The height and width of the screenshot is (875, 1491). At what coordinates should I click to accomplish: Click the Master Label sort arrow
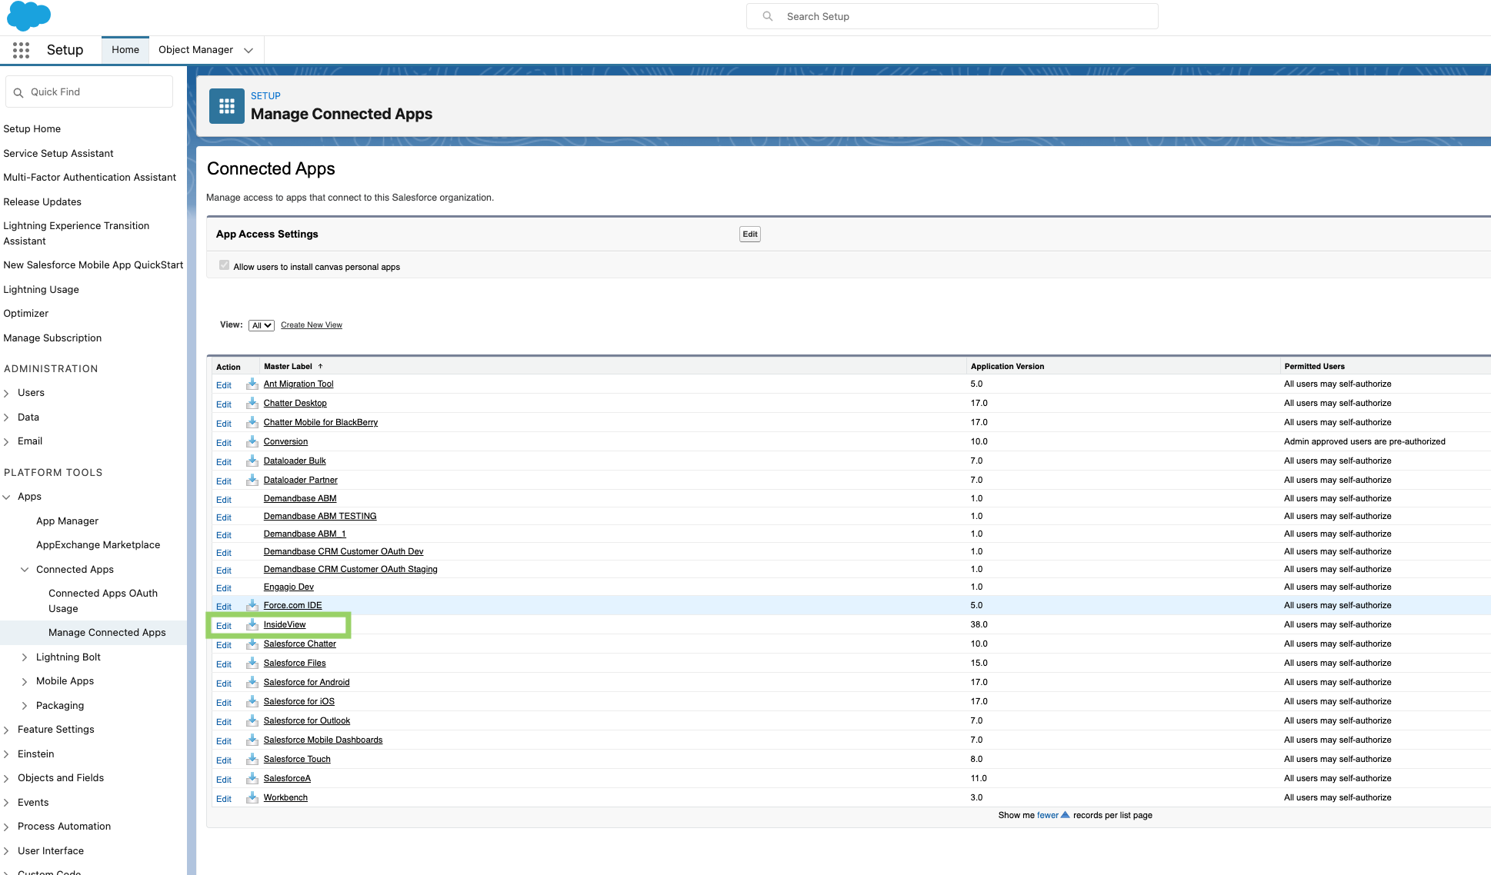(x=321, y=366)
